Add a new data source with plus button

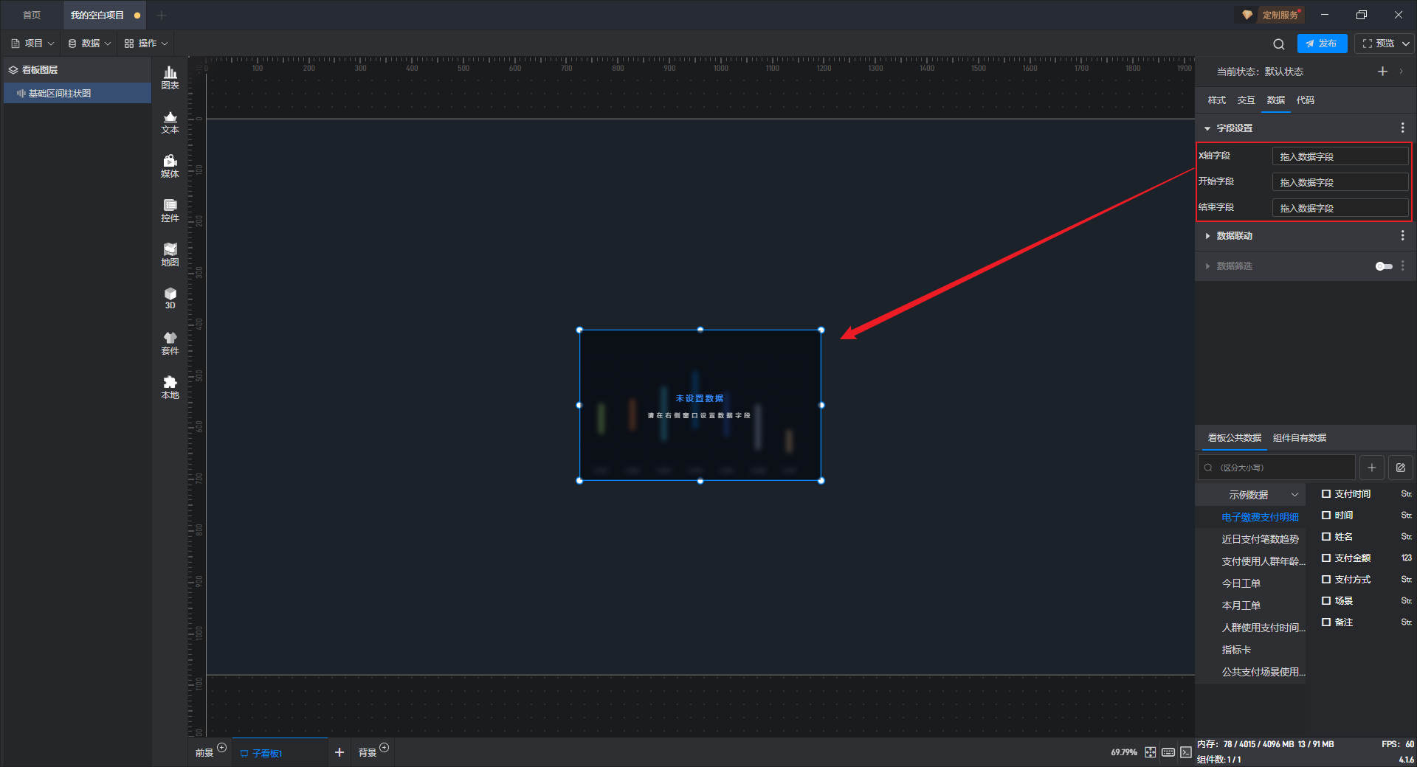[x=1371, y=468]
